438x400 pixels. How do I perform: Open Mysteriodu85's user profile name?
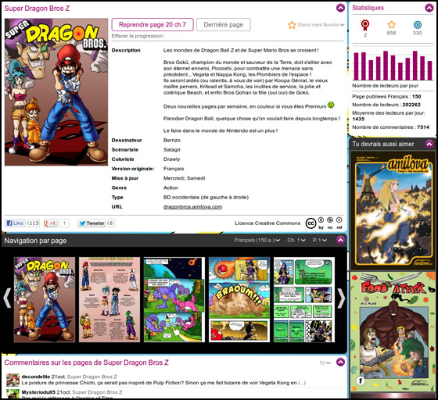38,392
